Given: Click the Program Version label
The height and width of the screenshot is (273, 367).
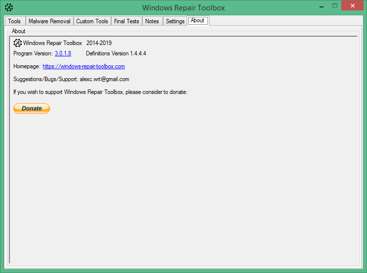Looking at the screenshot, I should 33,53.
